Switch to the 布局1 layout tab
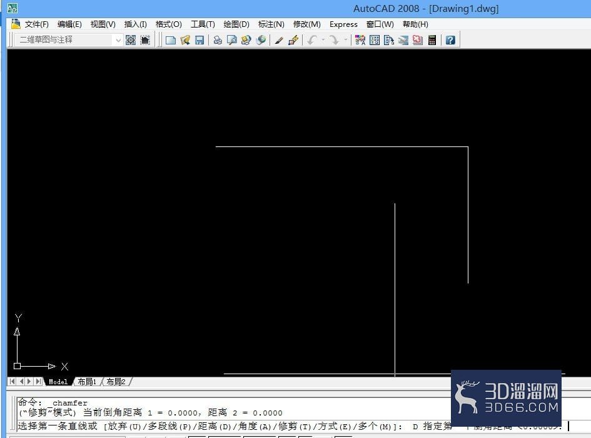 [87, 382]
